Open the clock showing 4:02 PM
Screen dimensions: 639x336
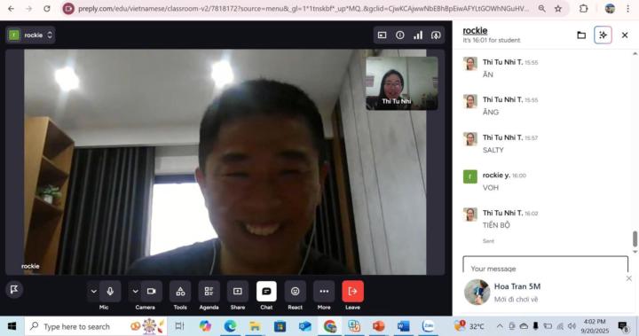(595, 326)
